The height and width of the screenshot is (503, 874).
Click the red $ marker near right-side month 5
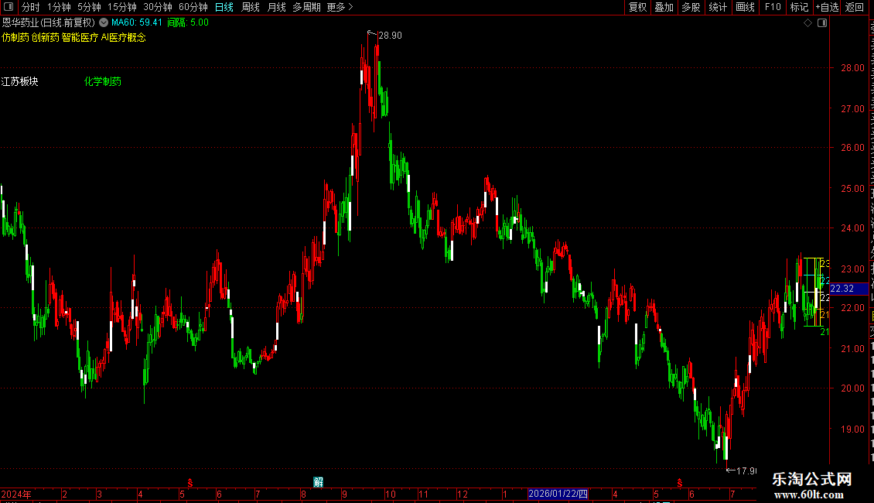pyautogui.click(x=679, y=482)
